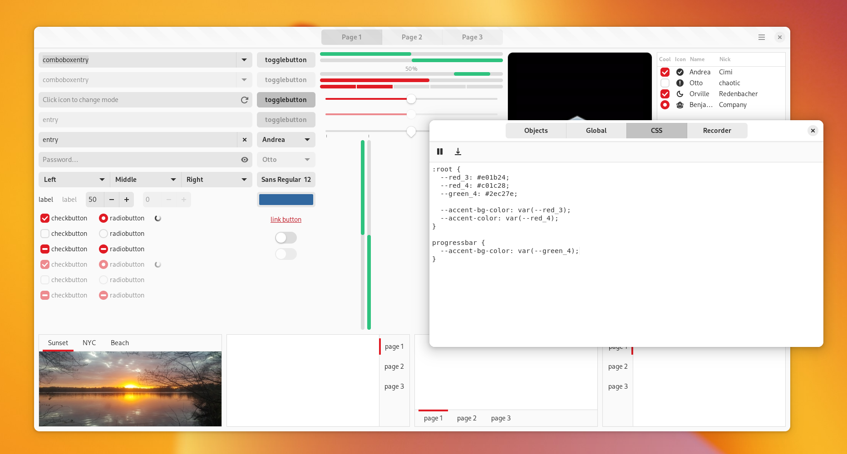The image size is (847, 454).
Task: Select the radio button in Benja… row
Action: coord(665,105)
